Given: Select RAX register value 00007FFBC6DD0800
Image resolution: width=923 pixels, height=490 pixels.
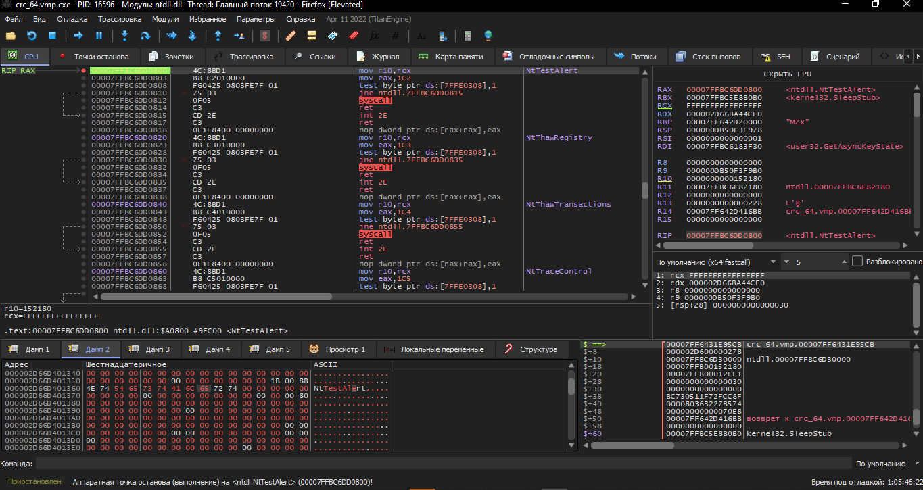Looking at the screenshot, I should (x=724, y=89).
